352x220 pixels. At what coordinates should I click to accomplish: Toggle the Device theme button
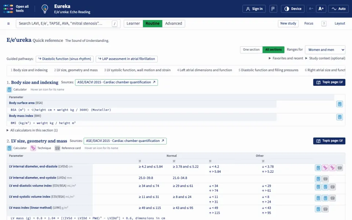point(293,9)
